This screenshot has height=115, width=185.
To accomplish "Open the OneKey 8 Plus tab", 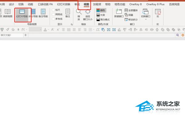I will (x=155, y=4).
